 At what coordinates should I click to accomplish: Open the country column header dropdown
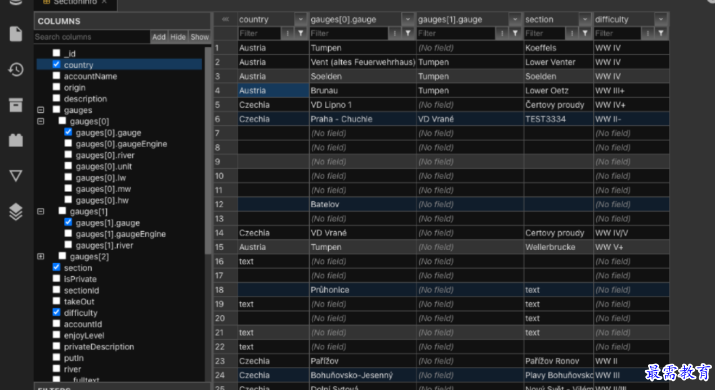click(301, 19)
